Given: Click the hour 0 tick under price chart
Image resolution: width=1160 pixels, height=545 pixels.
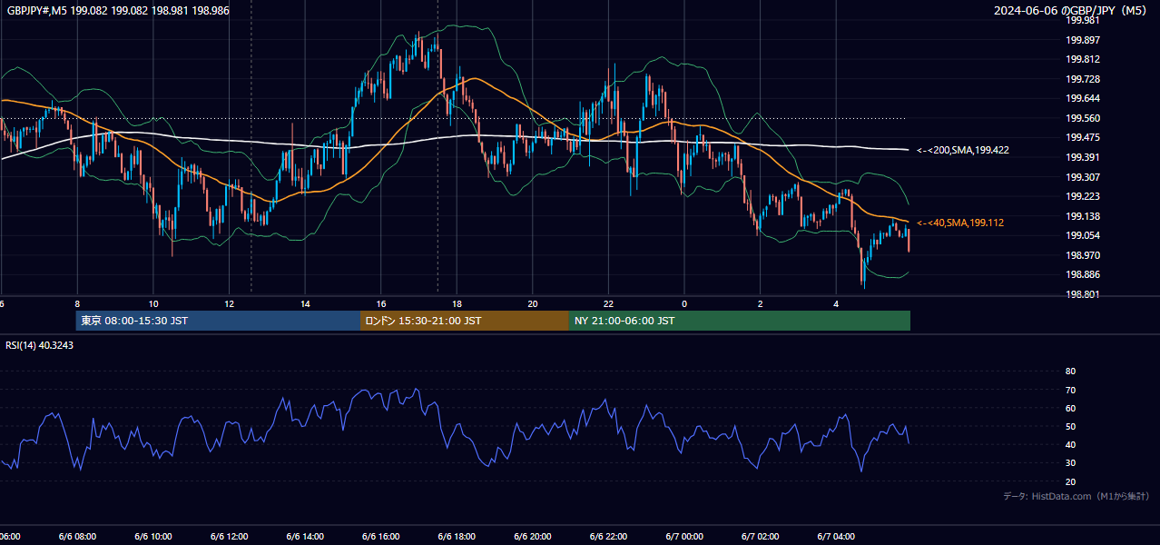Looking at the screenshot, I should point(683,303).
